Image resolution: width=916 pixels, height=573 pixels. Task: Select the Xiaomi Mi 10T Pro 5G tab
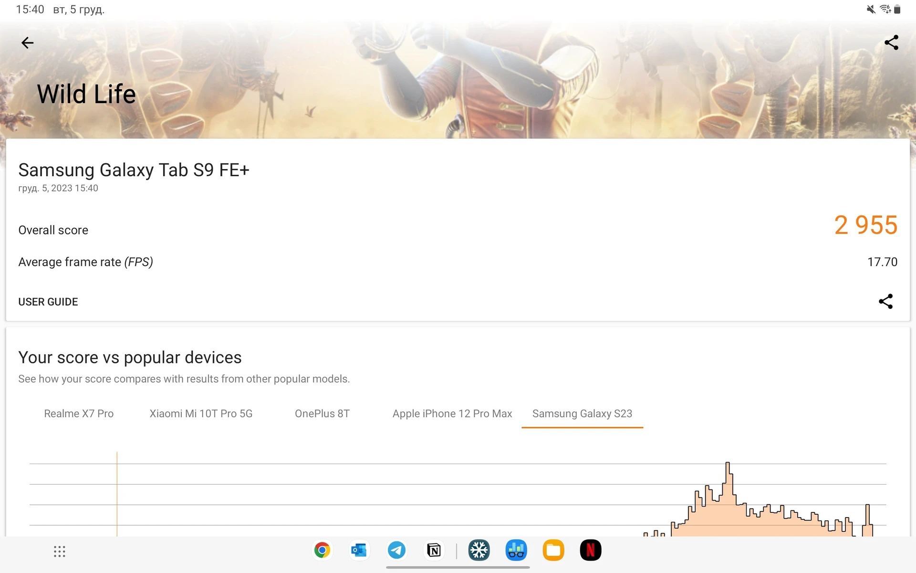click(201, 414)
